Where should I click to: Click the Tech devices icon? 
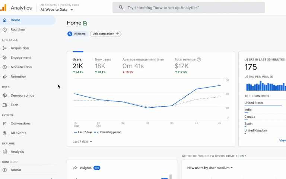pos(5,105)
